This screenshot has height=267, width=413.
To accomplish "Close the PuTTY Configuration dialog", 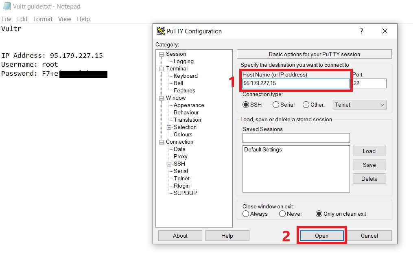I will pyautogui.click(x=385, y=31).
